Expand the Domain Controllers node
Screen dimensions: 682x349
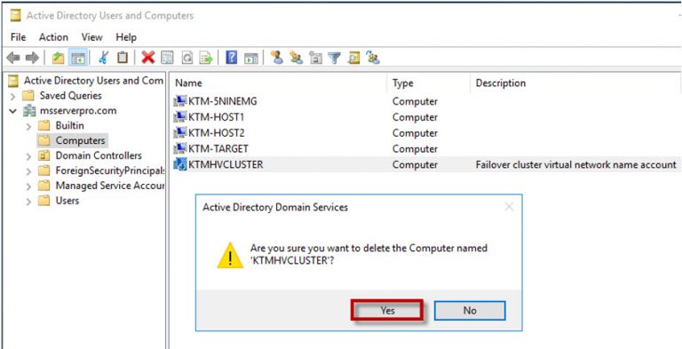pos(28,155)
